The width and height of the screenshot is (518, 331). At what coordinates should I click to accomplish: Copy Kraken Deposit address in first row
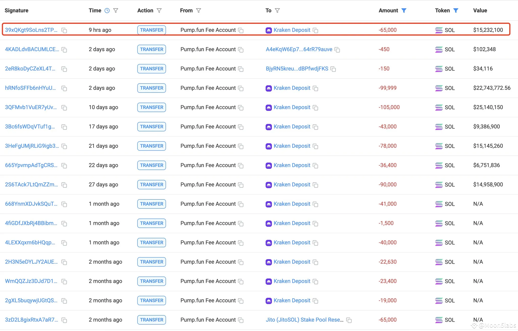(315, 30)
